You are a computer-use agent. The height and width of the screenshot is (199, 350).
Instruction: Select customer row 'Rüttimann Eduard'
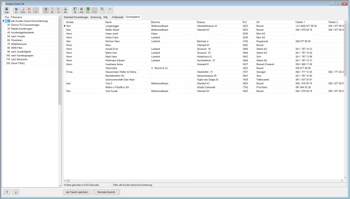coord(203,60)
